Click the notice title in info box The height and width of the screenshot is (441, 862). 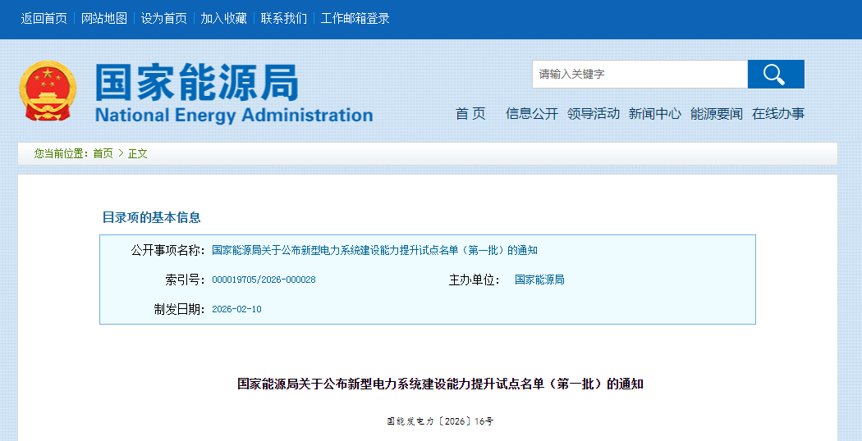(374, 250)
